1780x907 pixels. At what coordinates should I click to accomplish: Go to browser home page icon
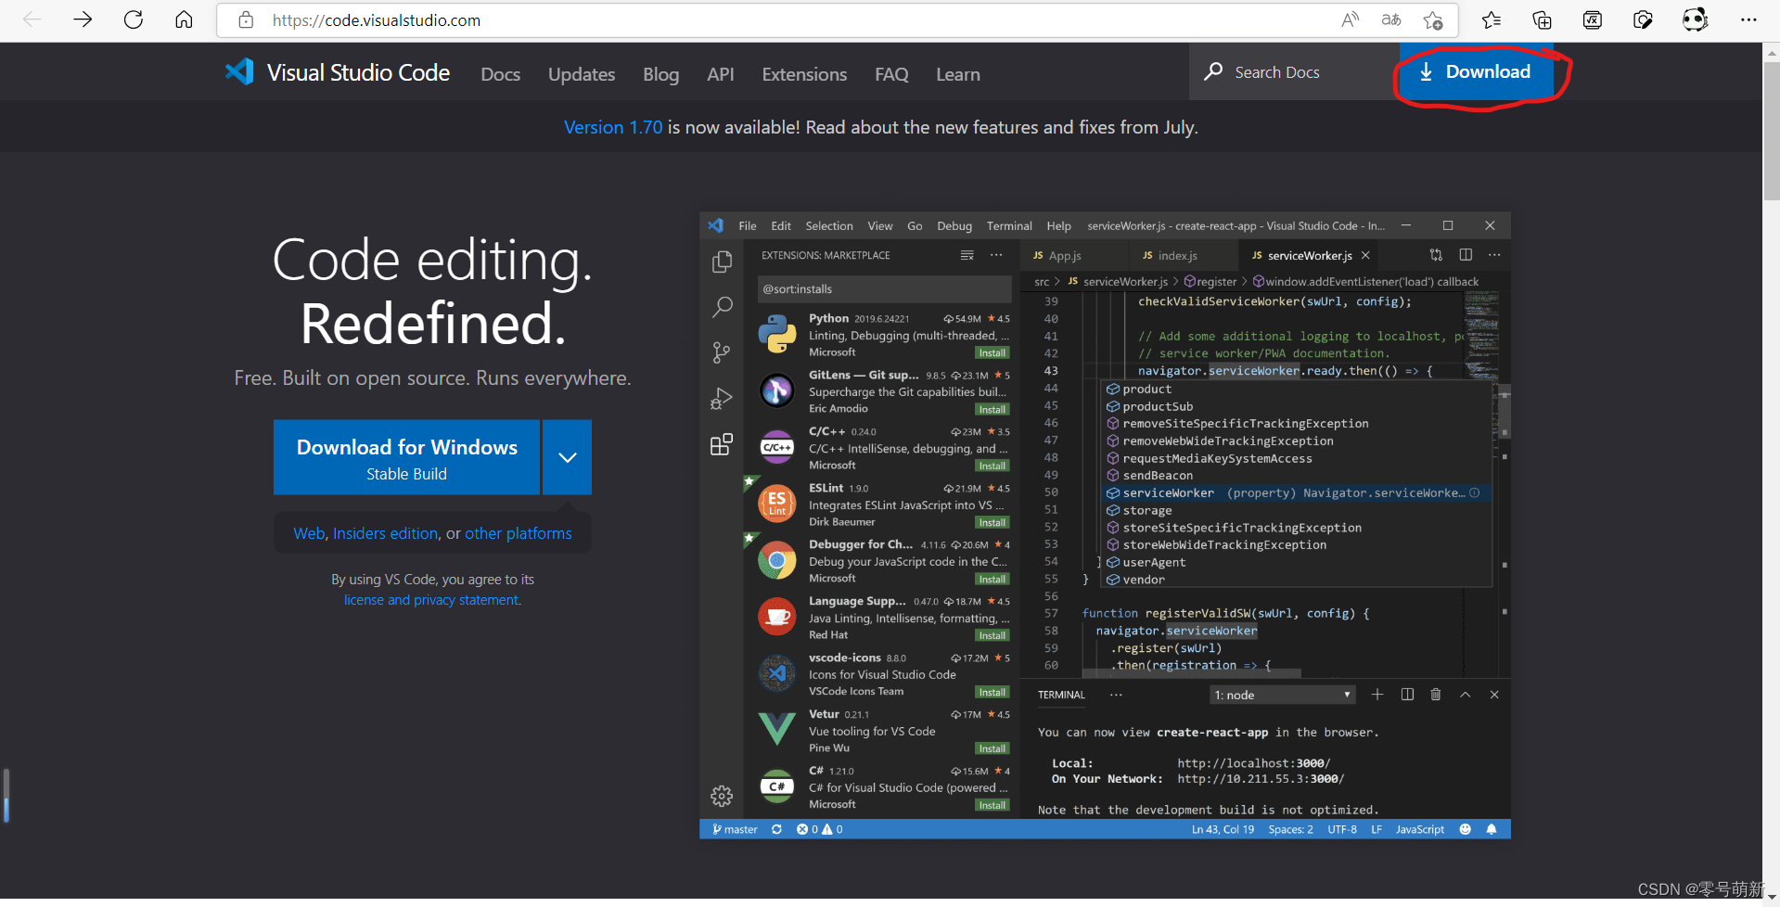(184, 19)
